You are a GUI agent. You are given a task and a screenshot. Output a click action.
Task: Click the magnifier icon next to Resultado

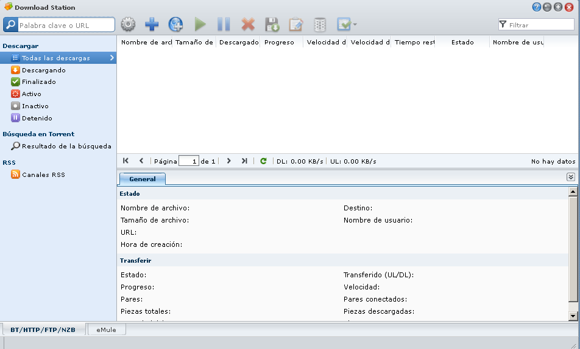15,146
